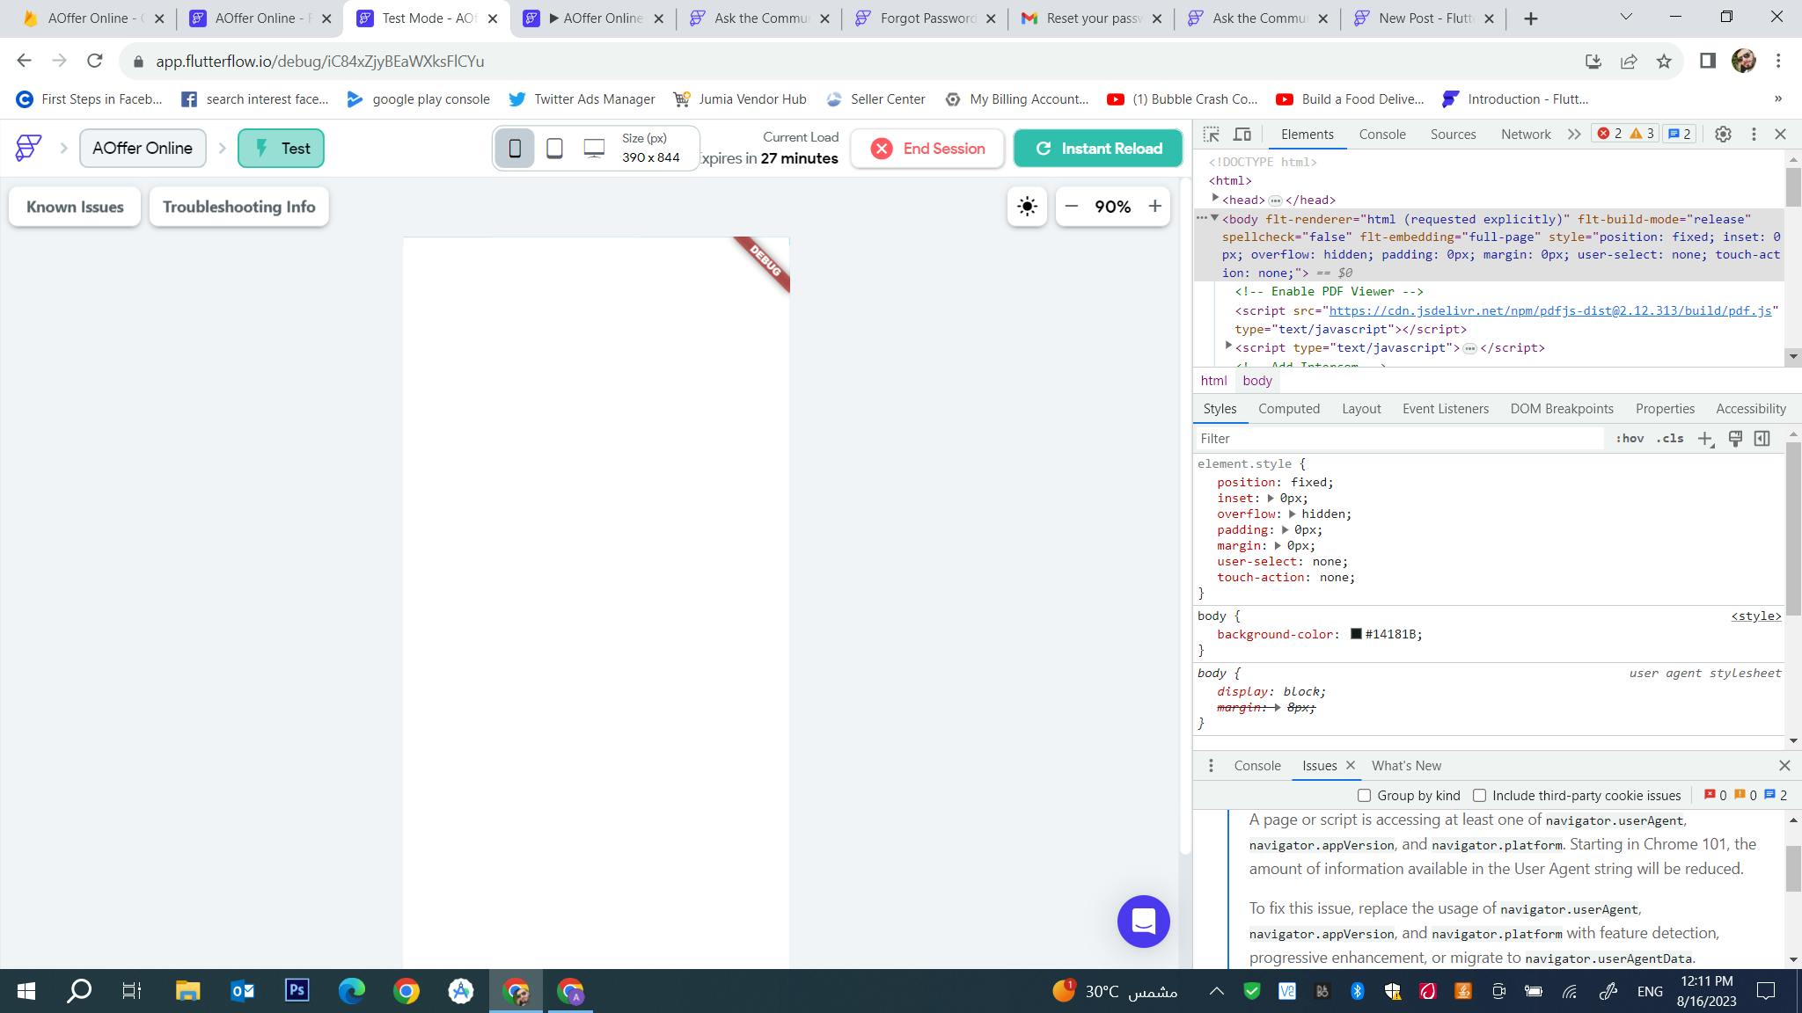Image resolution: width=1802 pixels, height=1013 pixels.
Task: Open drawer three-dot menu beside Console
Action: (1211, 766)
